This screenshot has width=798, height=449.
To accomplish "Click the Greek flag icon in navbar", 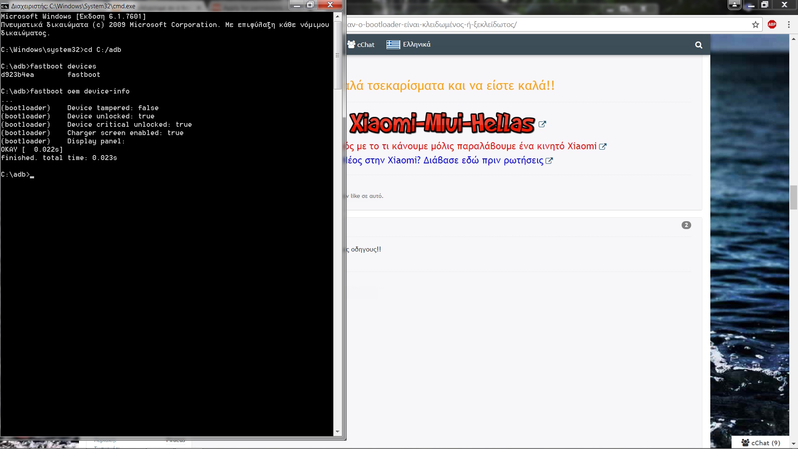I will click(x=393, y=44).
